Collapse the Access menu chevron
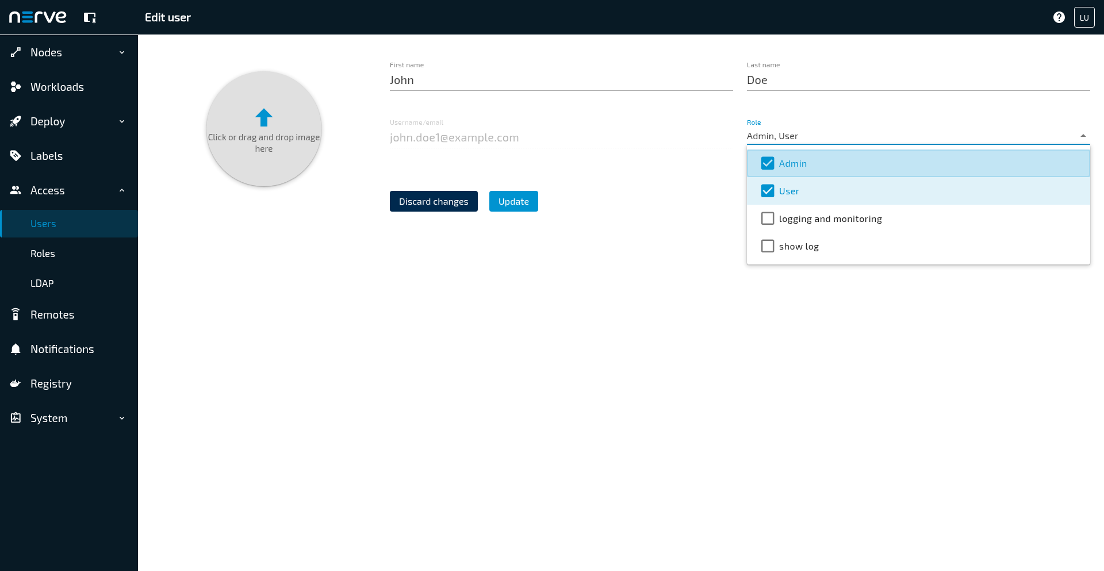The image size is (1104, 571). [122, 190]
